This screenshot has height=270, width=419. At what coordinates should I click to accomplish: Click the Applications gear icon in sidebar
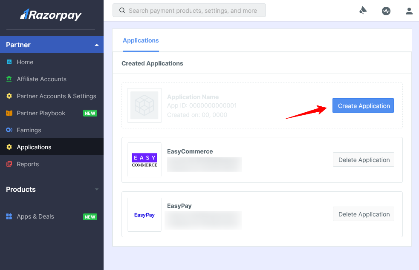[x=9, y=147]
